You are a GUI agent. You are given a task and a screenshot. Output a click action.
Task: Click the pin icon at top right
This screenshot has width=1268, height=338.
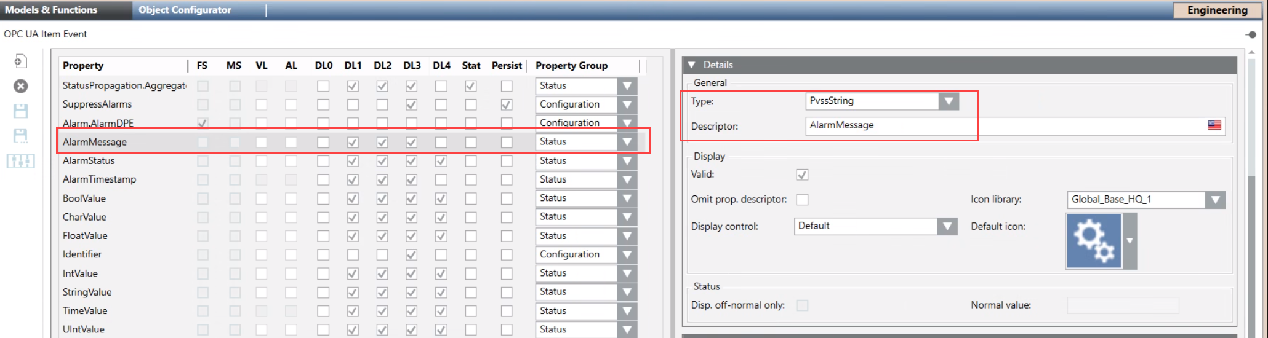click(1251, 34)
